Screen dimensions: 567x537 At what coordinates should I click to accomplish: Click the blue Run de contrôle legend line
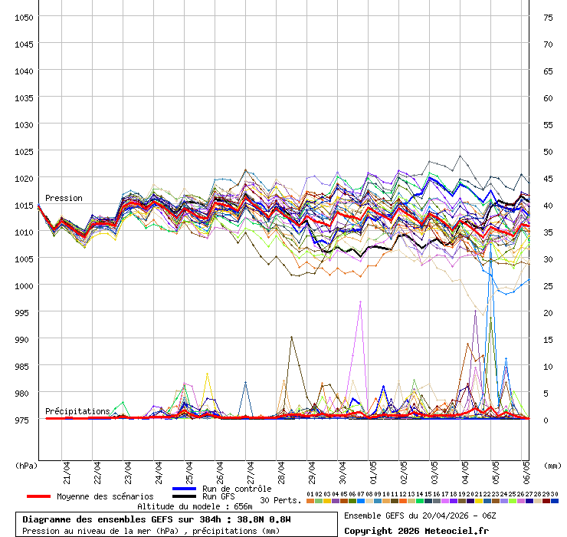pos(184,489)
